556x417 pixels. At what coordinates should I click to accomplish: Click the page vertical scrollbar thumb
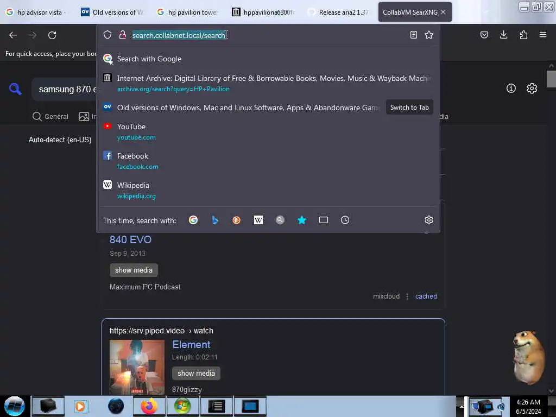[x=551, y=79]
